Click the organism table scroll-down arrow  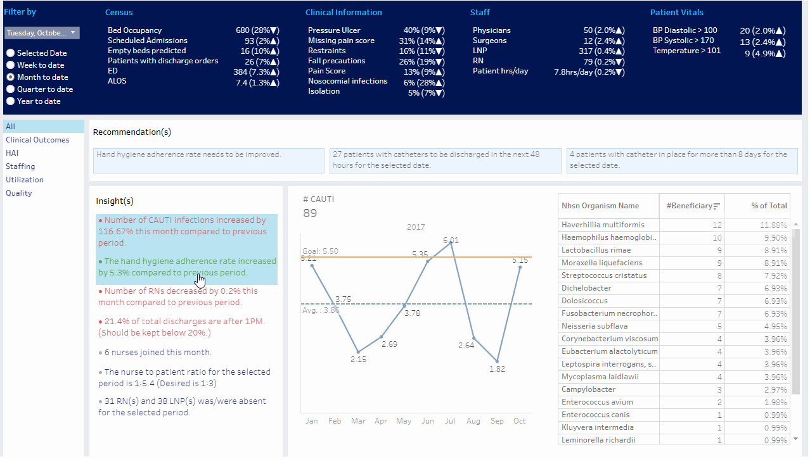tap(796, 439)
